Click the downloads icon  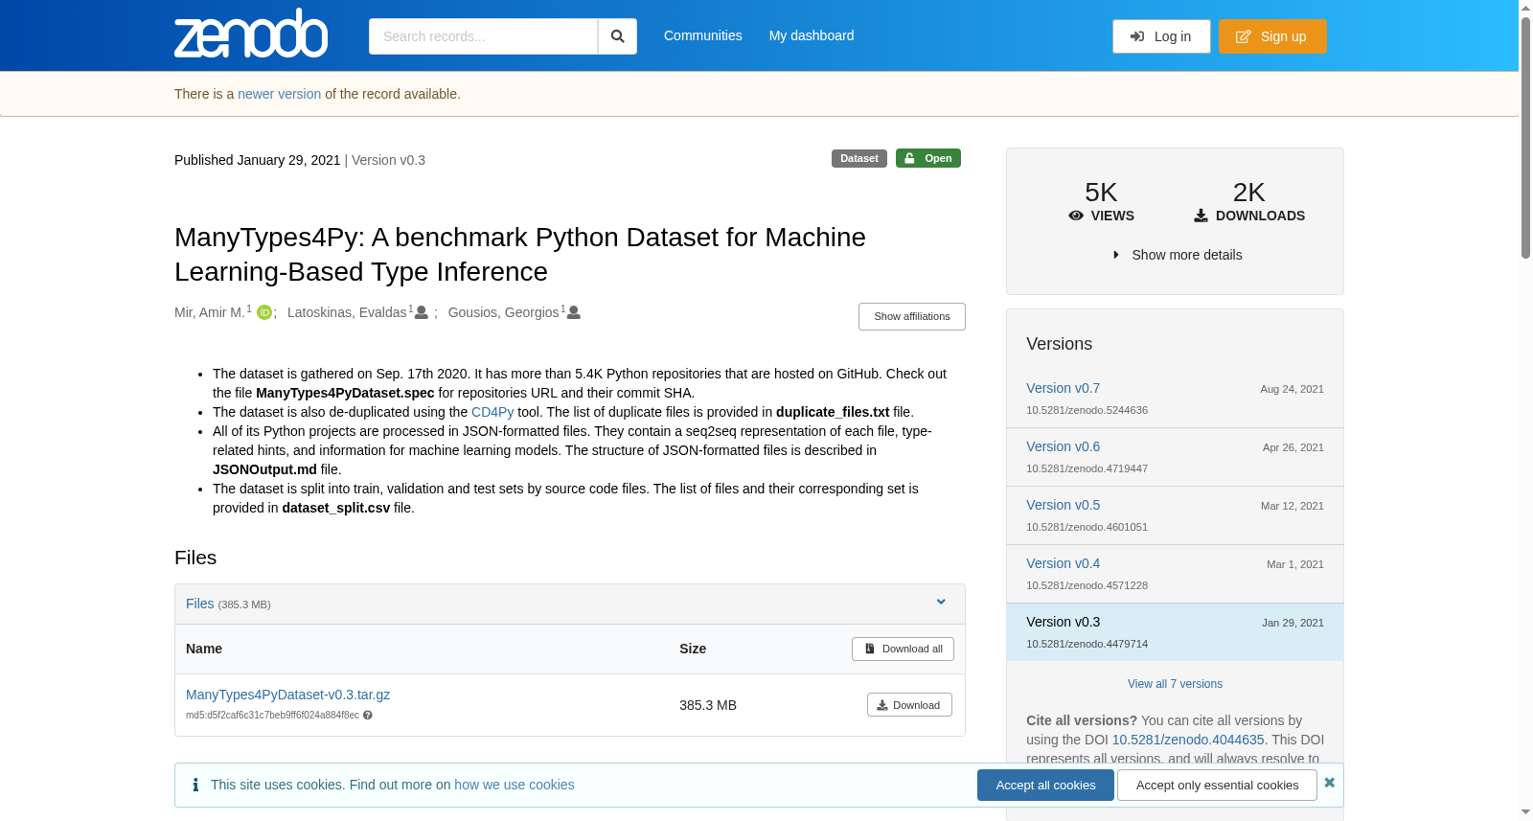click(x=1201, y=216)
